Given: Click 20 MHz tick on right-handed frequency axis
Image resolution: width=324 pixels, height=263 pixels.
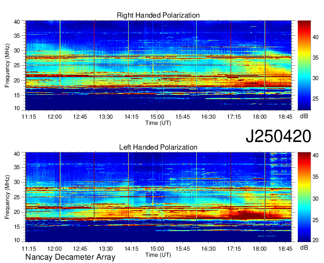Looking at the screenshot, I should 17,81.
